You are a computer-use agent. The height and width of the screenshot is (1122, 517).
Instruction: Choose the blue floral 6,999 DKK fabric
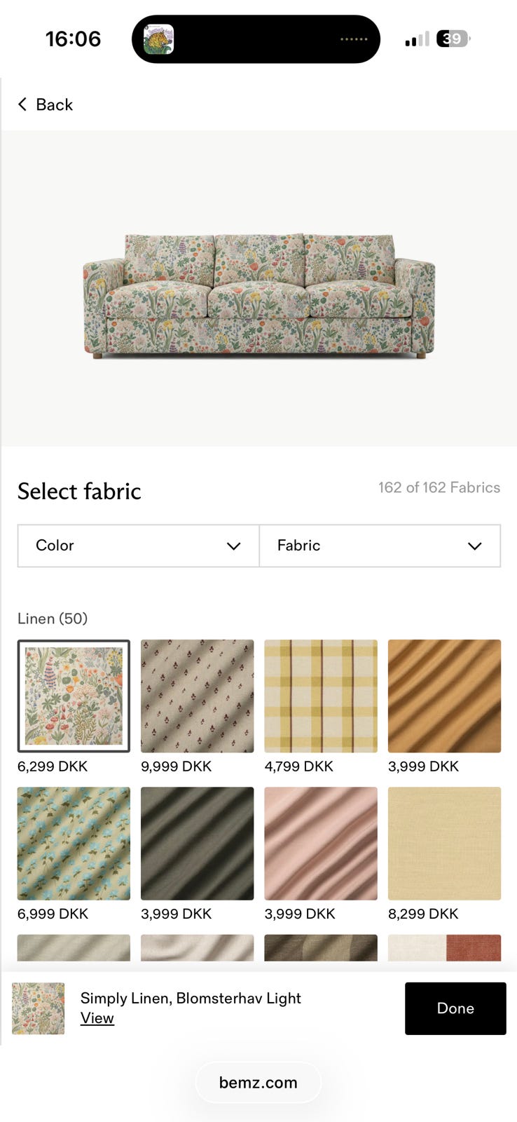74,843
